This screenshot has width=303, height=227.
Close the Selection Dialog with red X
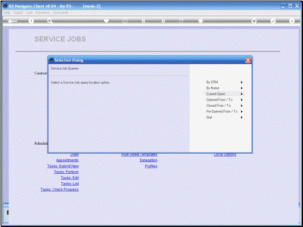(248, 60)
